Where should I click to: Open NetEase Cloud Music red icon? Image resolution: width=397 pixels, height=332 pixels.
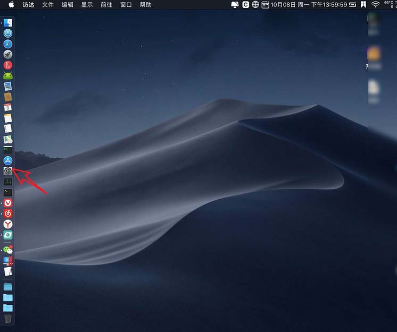click(8, 214)
